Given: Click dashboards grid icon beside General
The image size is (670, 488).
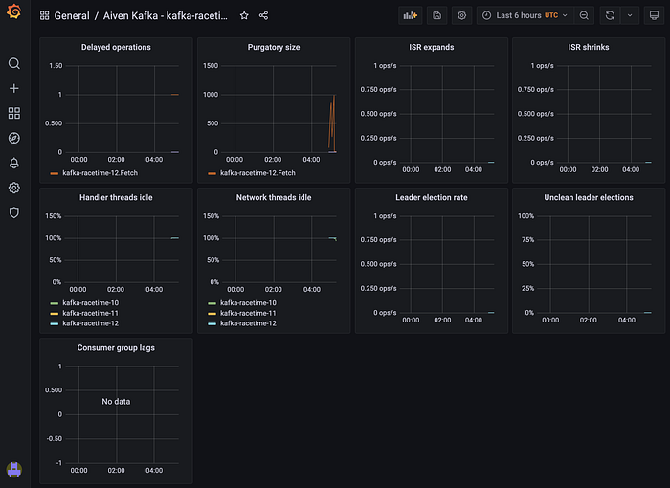Looking at the screenshot, I should tap(44, 16).
